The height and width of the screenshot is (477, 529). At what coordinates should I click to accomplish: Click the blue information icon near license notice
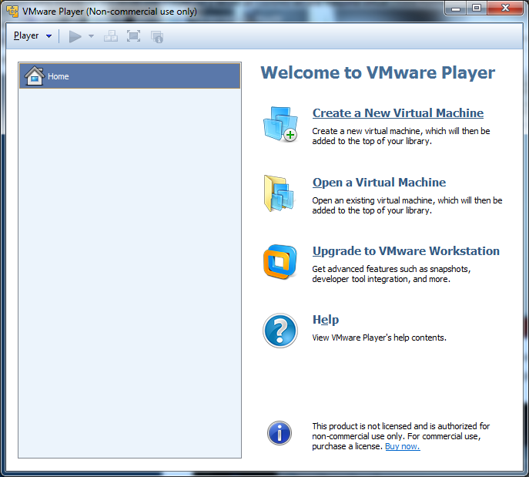(280, 432)
